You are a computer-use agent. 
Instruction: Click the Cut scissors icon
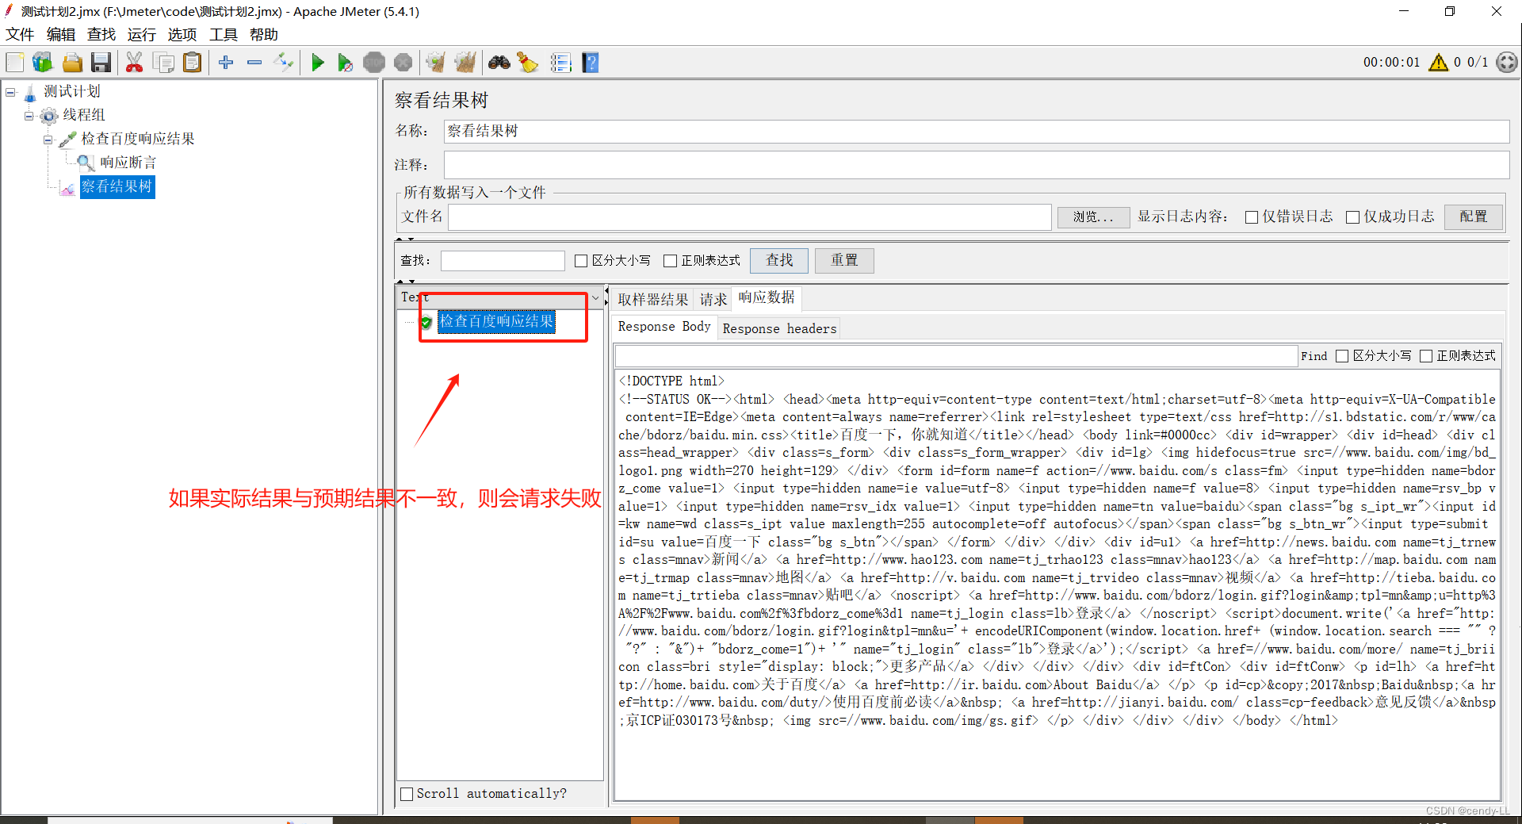point(134,63)
